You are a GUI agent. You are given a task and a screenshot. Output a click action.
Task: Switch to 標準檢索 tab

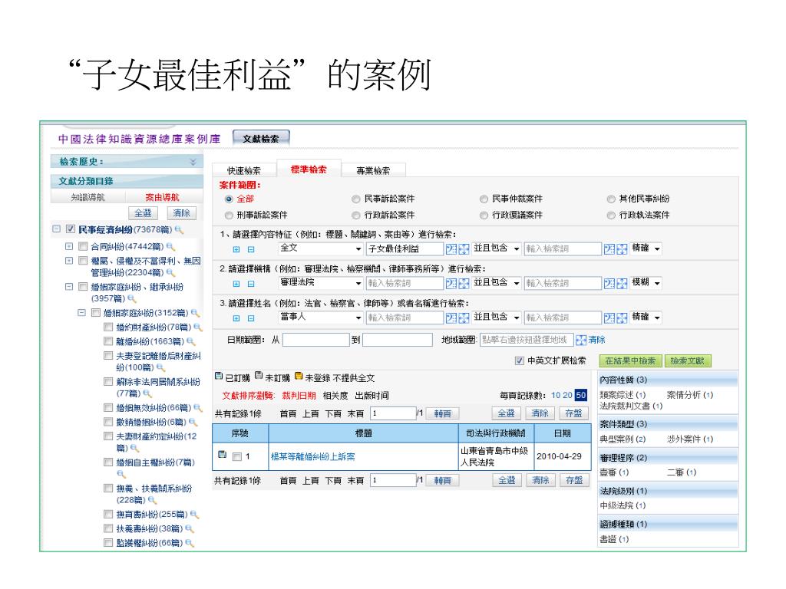pyautogui.click(x=309, y=169)
